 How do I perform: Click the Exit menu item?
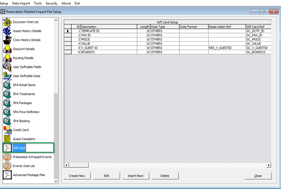tap(77, 3)
